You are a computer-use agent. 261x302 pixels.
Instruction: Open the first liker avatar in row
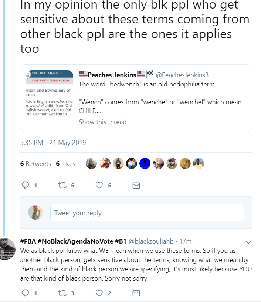pos(91,163)
